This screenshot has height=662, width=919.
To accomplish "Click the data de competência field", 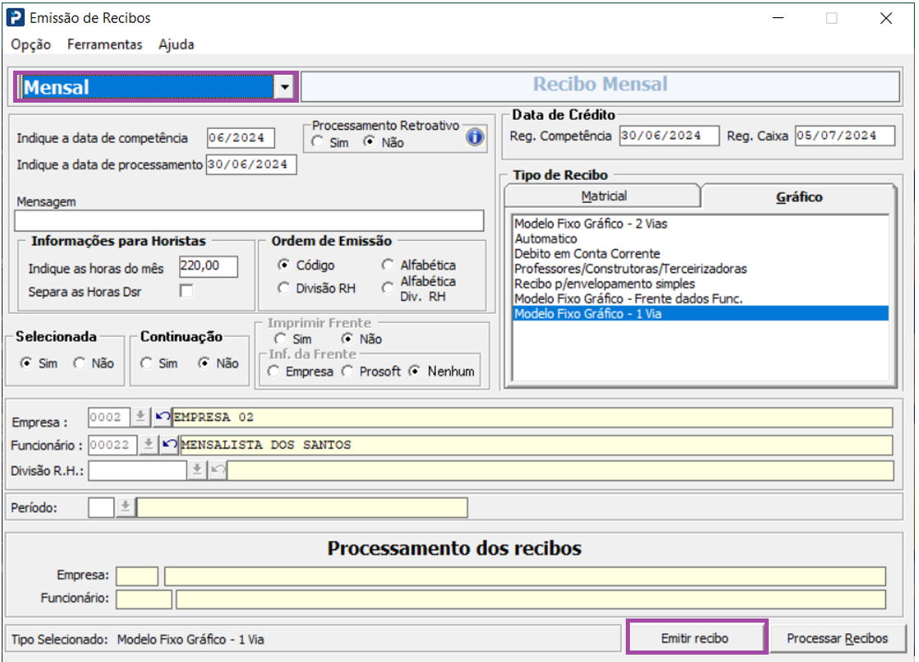I will [241, 138].
